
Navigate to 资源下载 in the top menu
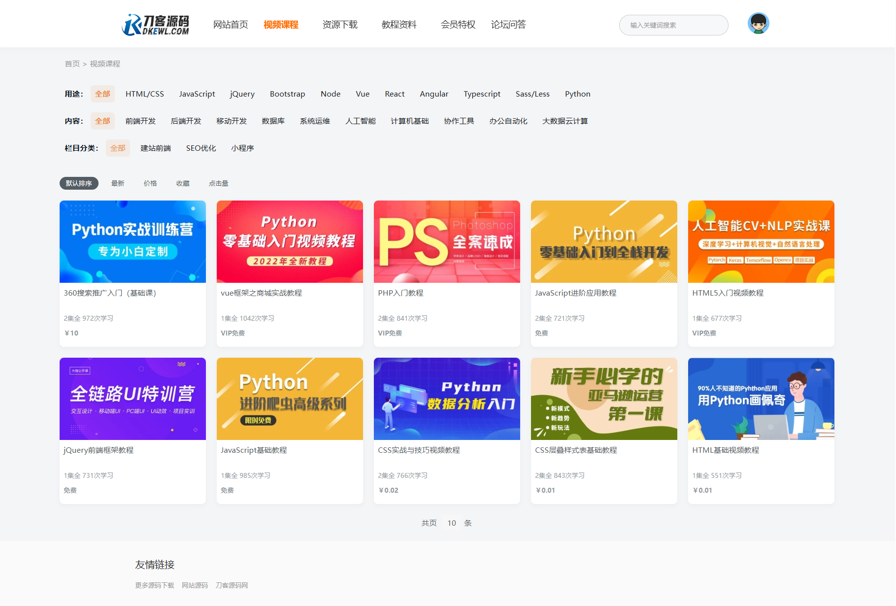pyautogui.click(x=339, y=25)
